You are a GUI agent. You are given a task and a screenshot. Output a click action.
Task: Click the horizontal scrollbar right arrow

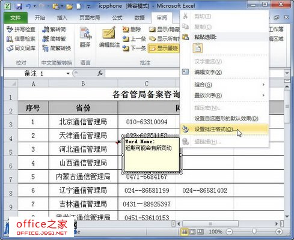coord(277,224)
